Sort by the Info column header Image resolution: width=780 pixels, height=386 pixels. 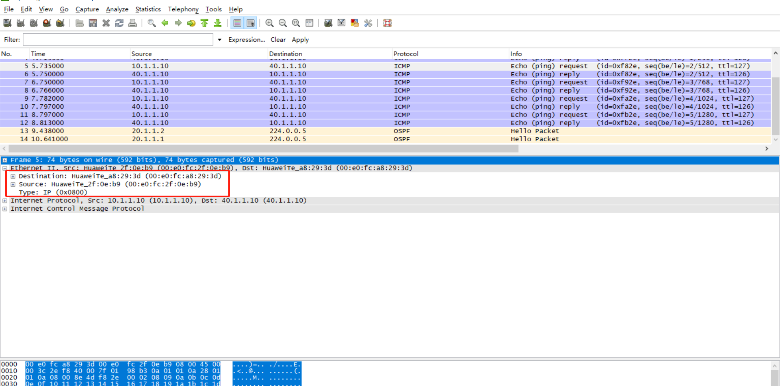pyautogui.click(x=640, y=54)
